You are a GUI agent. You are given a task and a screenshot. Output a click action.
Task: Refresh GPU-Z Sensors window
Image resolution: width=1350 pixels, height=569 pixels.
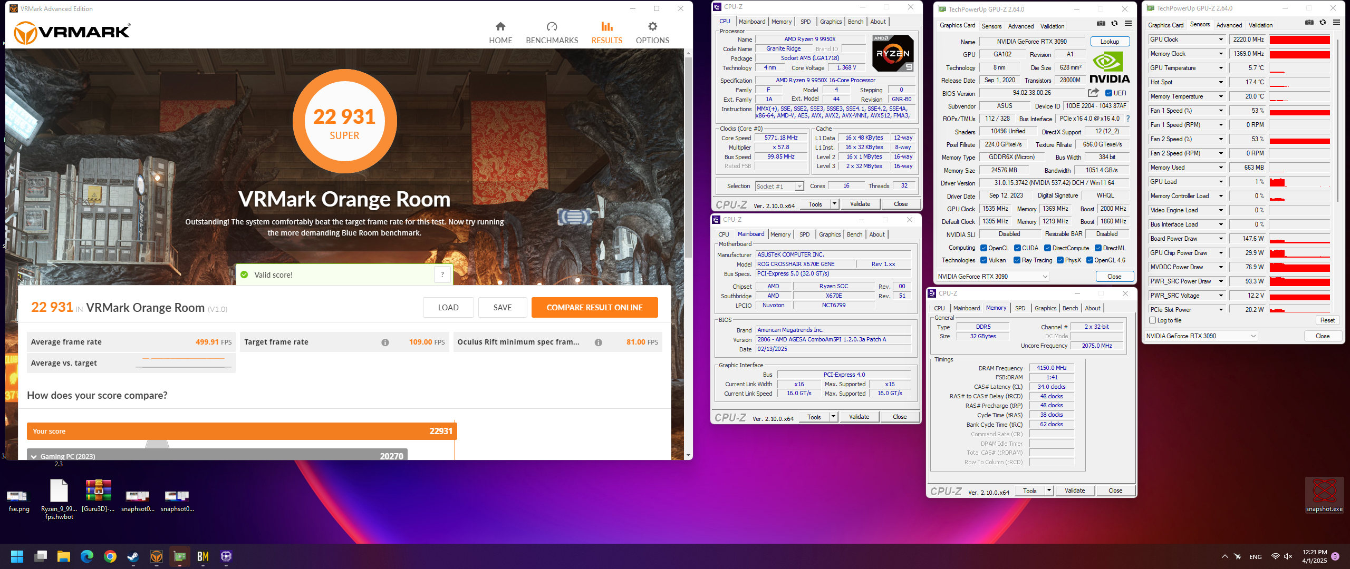click(1323, 23)
